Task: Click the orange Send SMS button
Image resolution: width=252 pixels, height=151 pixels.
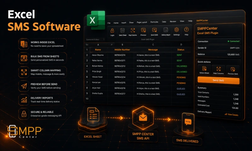Action: pyautogui.click(x=218, y=80)
